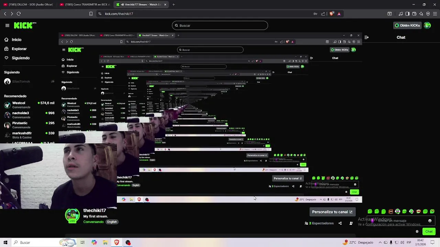This screenshot has height=247, width=440.
Task: Click the Personaliza tu canal button
Action: pos(332,212)
